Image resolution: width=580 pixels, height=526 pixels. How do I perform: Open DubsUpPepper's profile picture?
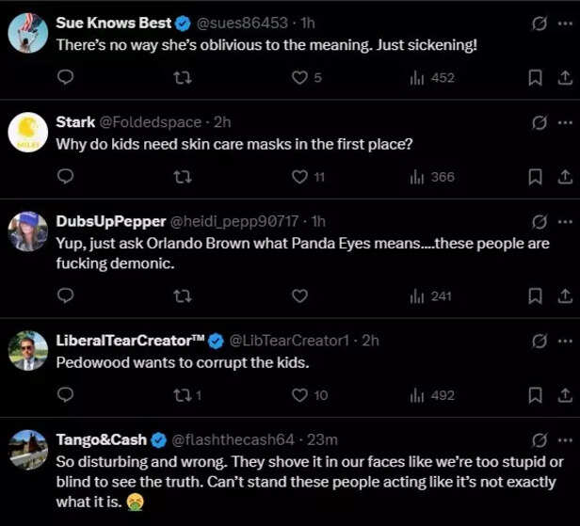point(28,231)
